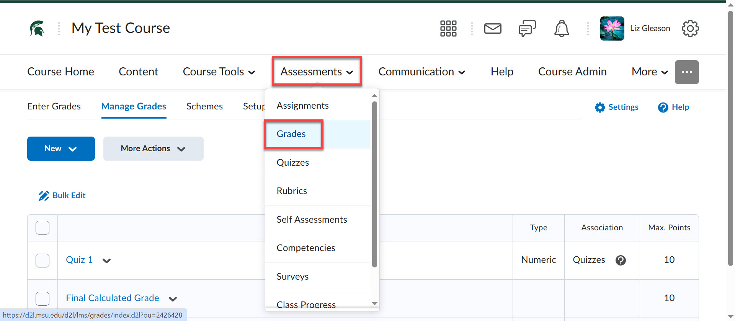The image size is (735, 321).
Task: Select Grades from the Assessments menu
Action: 291,134
